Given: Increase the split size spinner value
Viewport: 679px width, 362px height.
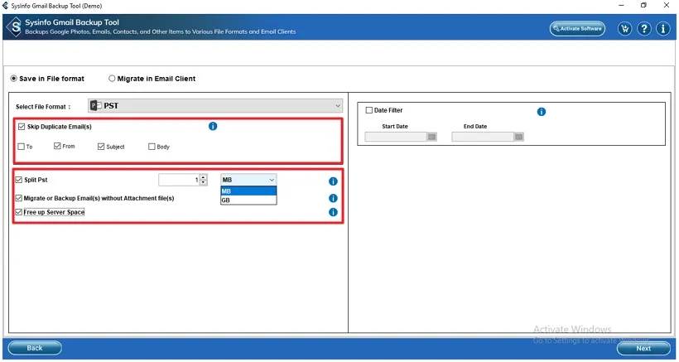Looking at the screenshot, I should point(204,177).
